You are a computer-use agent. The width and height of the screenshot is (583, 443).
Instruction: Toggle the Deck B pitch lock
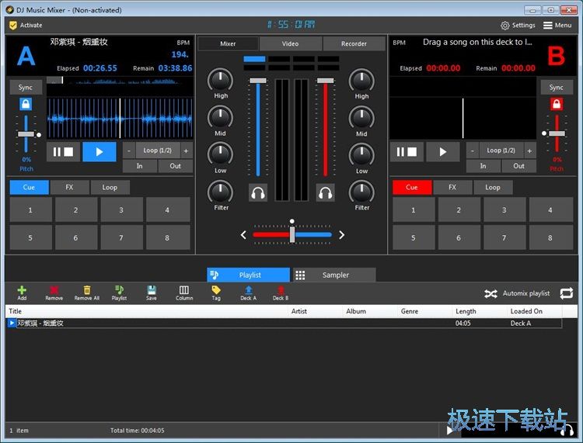coord(557,105)
